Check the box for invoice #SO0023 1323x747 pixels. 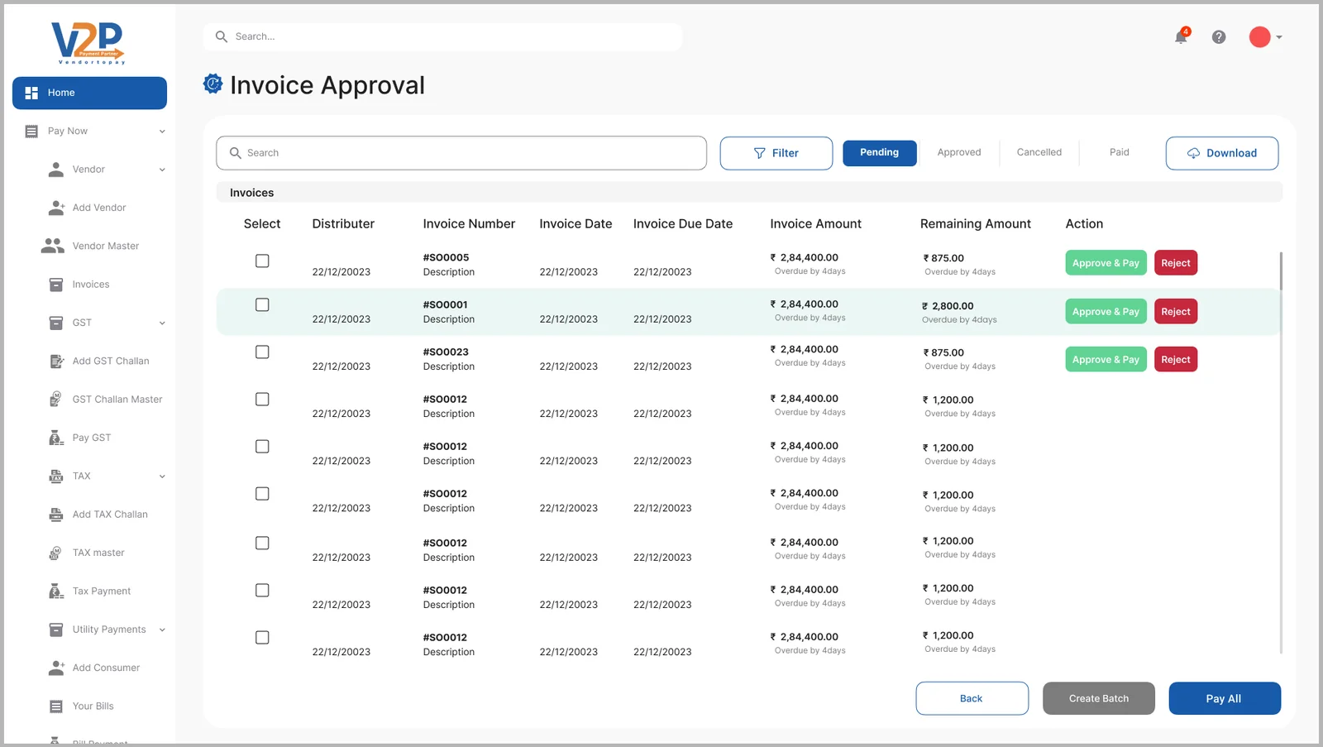(262, 352)
